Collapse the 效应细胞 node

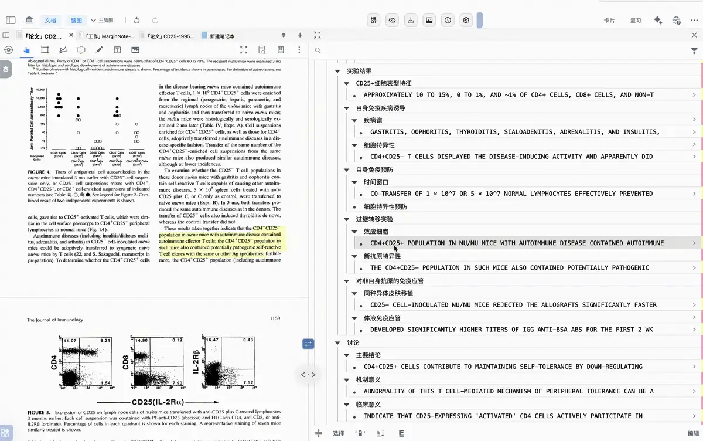click(354, 232)
